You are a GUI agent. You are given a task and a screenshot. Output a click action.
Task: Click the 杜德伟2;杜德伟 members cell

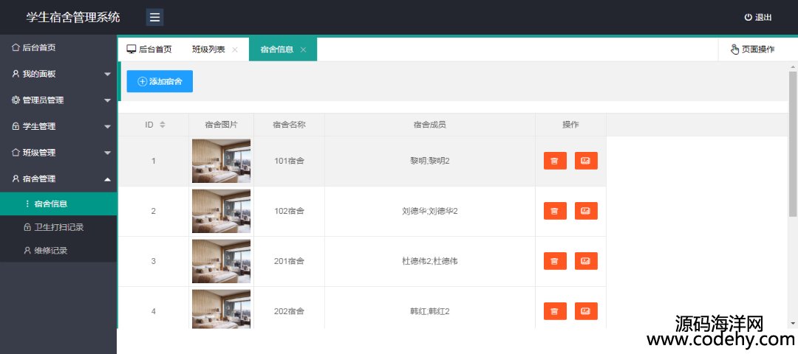click(x=430, y=261)
